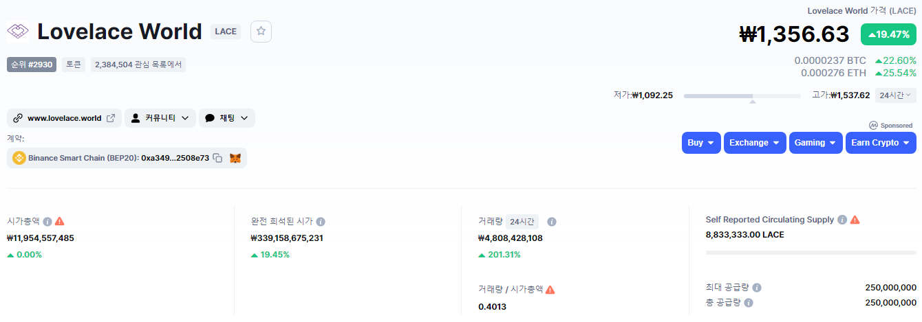Copy the BEP20 contract address
Image resolution: width=922 pixels, height=322 pixels.
pyautogui.click(x=217, y=158)
